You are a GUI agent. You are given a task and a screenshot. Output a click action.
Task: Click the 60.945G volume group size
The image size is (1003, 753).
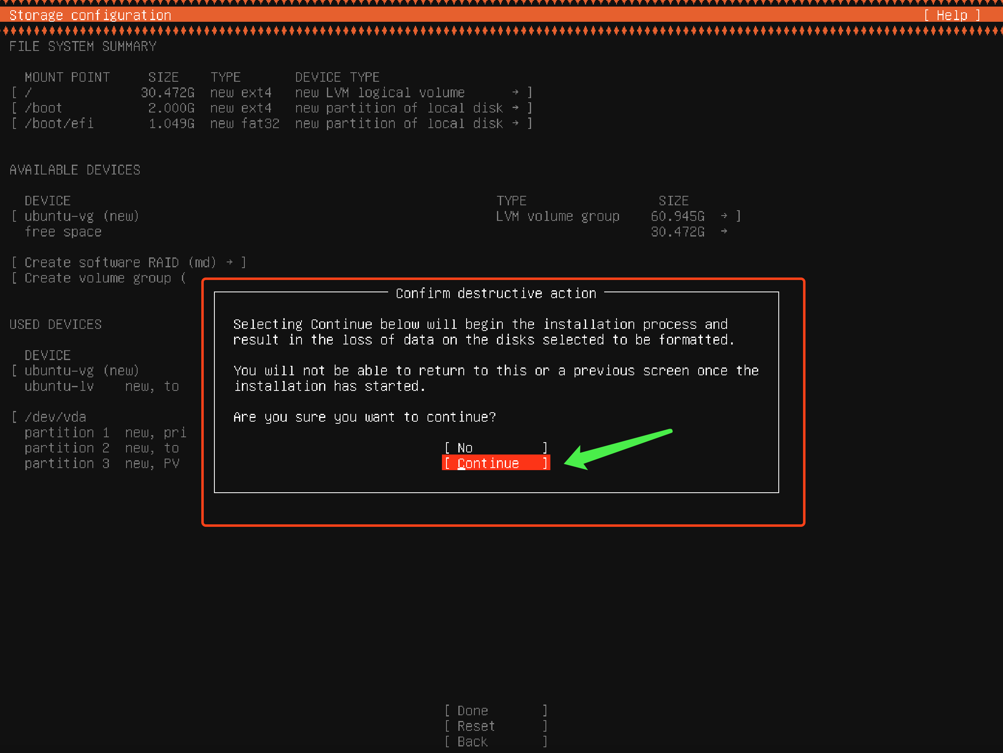point(677,216)
